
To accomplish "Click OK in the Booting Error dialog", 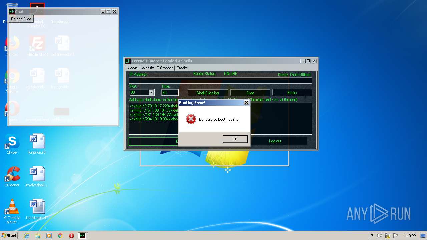I will (x=235, y=139).
